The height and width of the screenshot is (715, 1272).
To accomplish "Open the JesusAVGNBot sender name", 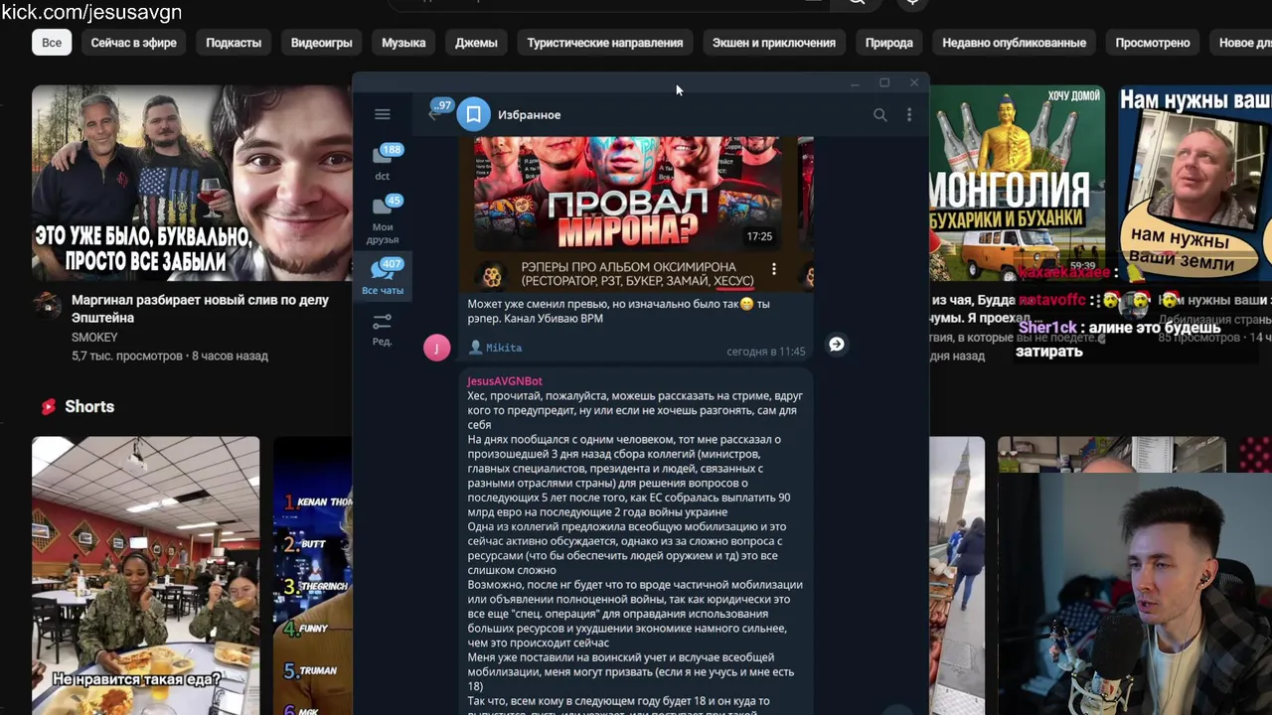I will [505, 381].
